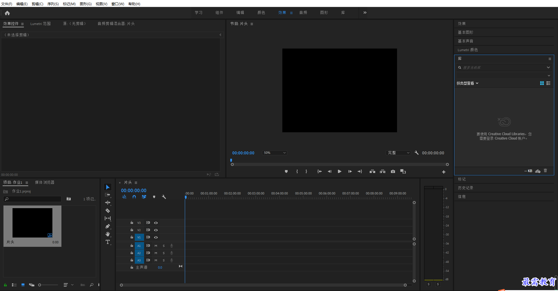
Task: Step back one frame in program monitor
Action: point(330,172)
